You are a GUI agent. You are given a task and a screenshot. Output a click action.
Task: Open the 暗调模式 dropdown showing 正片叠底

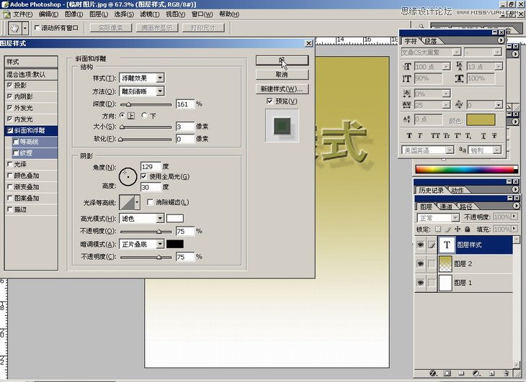point(161,244)
